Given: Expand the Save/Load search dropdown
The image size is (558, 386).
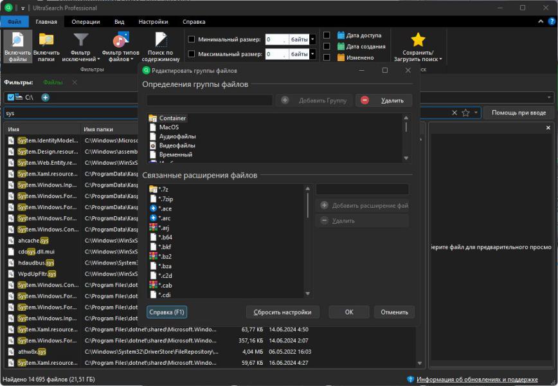Looking at the screenshot, I should [440, 59].
